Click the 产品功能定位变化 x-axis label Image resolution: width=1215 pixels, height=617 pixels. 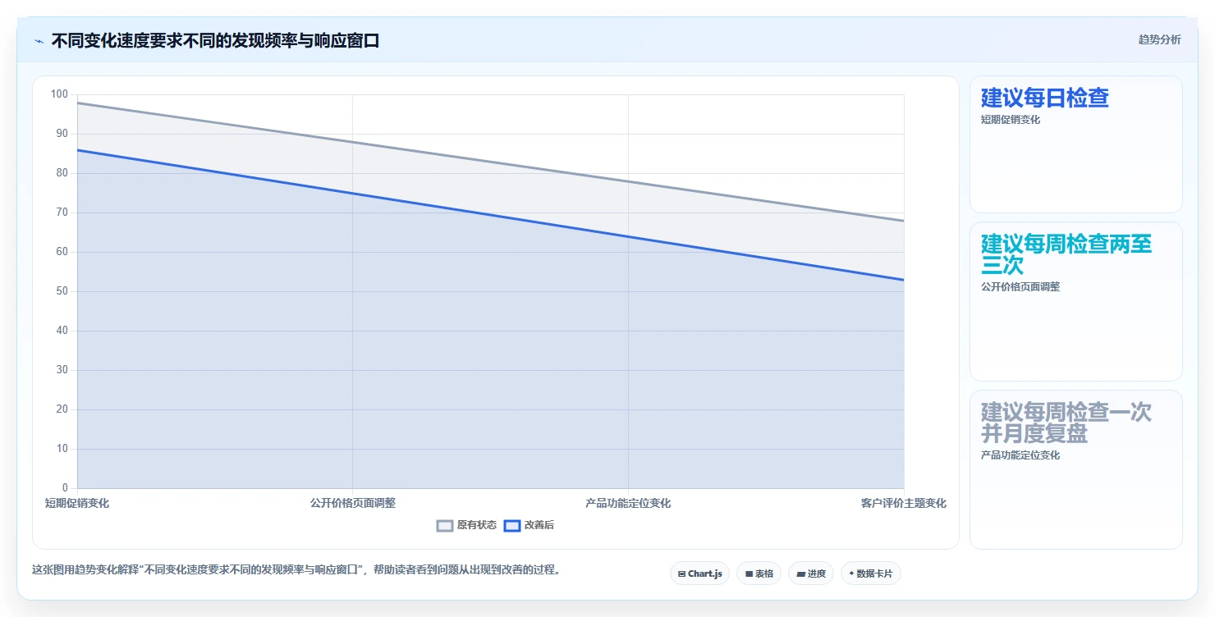628,504
